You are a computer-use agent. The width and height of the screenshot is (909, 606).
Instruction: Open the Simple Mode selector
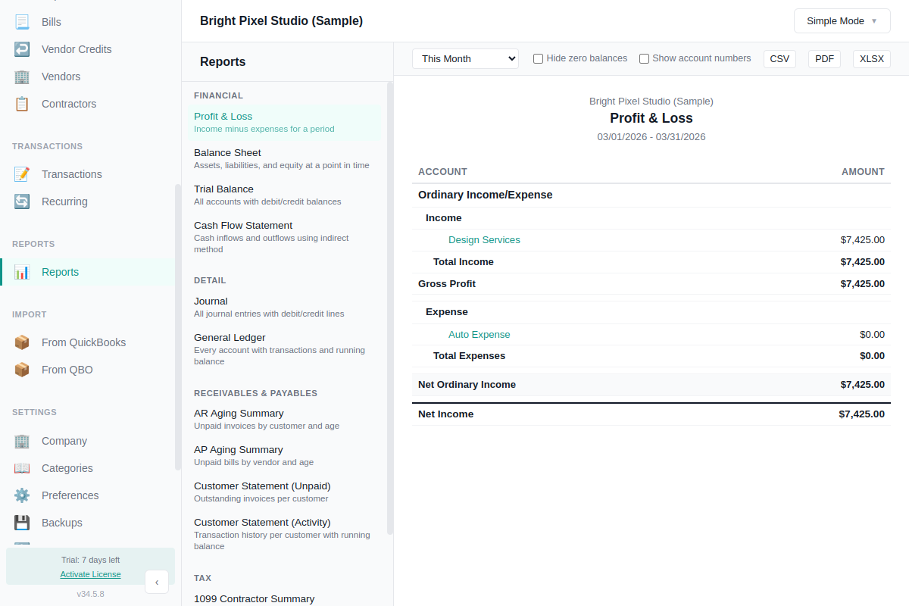click(842, 20)
